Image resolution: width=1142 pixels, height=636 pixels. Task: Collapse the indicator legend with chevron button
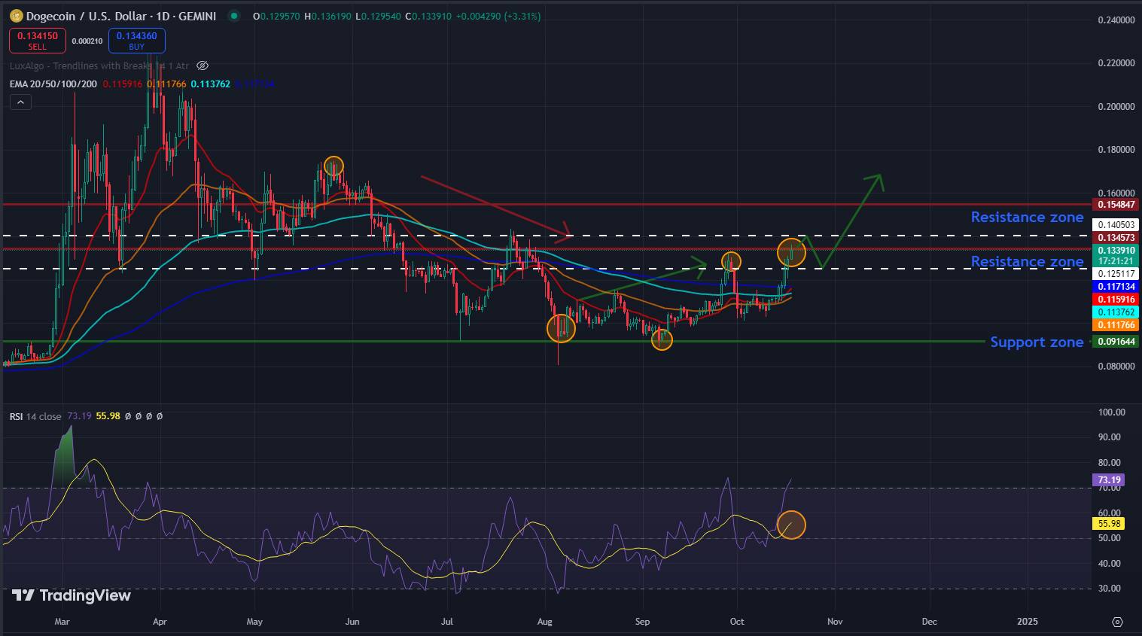(20, 102)
